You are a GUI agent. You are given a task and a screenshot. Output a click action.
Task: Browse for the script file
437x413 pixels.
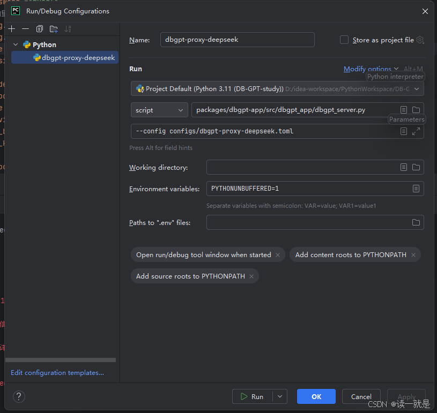coord(416,110)
